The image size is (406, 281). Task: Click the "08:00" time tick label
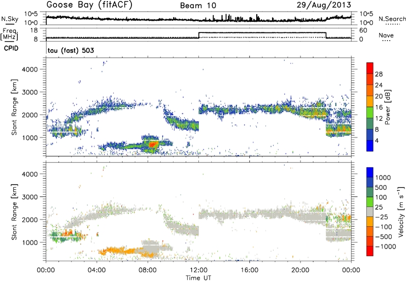point(148,270)
